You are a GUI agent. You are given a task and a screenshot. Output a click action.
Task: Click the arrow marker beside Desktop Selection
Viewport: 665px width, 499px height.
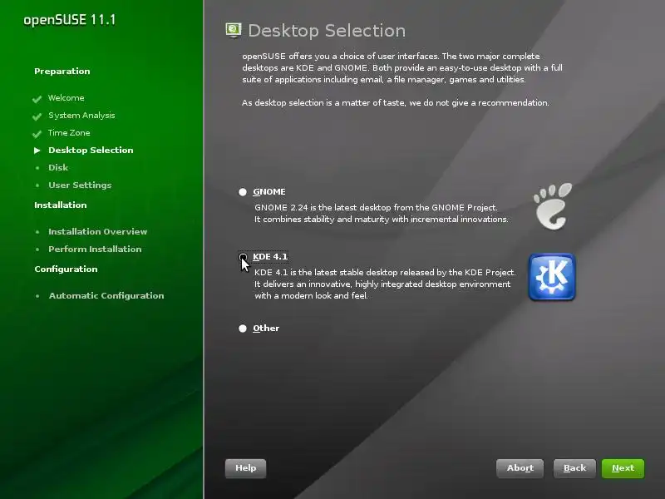37,151
